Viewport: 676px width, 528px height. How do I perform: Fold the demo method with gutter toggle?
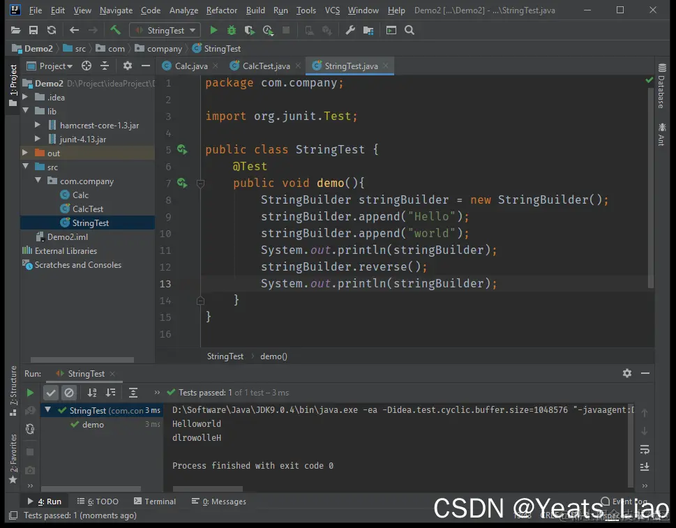click(x=200, y=183)
